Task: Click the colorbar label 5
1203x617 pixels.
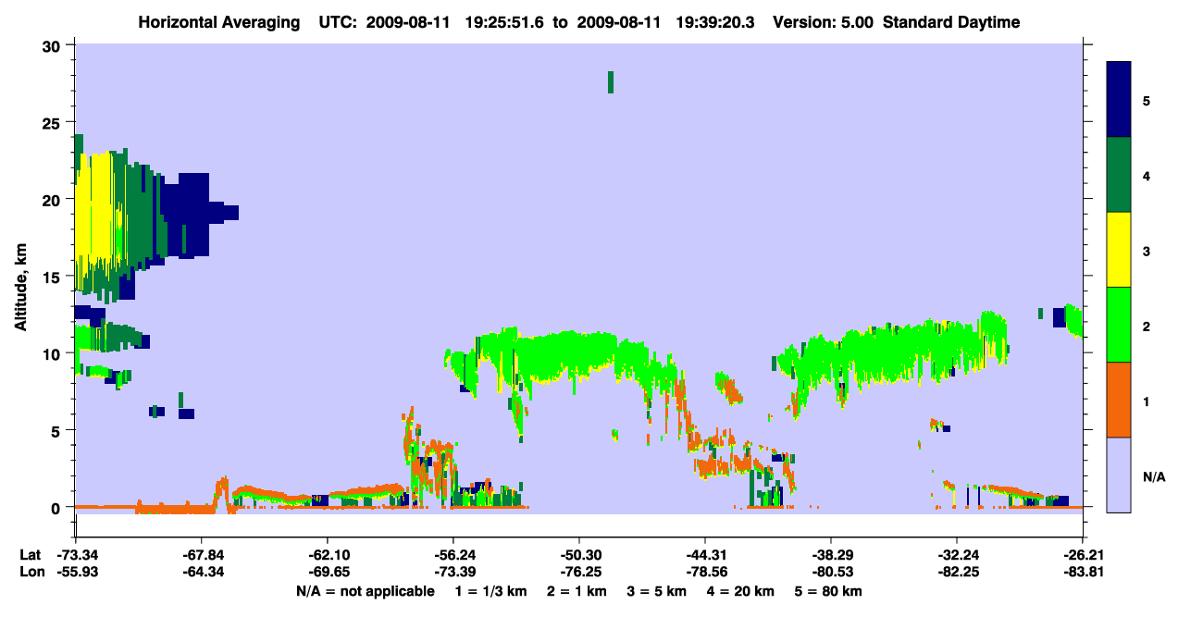Action: tap(1147, 100)
